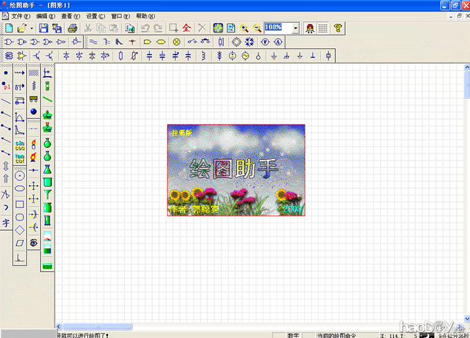Click the zoom-in magnifier button

(x=244, y=28)
